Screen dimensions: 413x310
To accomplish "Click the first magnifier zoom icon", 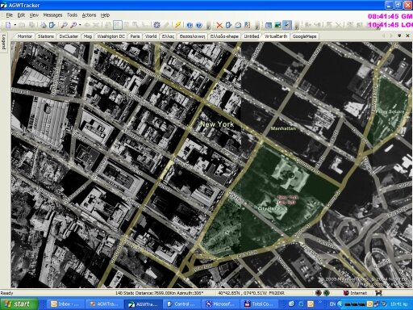I will pos(64,25).
